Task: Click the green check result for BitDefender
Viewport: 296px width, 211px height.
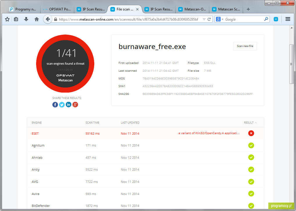Action: tap(251, 206)
